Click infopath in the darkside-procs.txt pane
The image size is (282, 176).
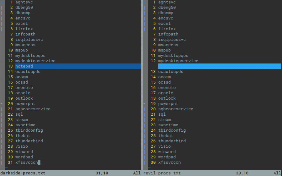coord(25,34)
